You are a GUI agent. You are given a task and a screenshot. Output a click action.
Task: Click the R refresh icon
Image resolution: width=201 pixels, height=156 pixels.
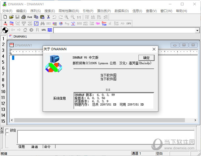click(x=38, y=30)
